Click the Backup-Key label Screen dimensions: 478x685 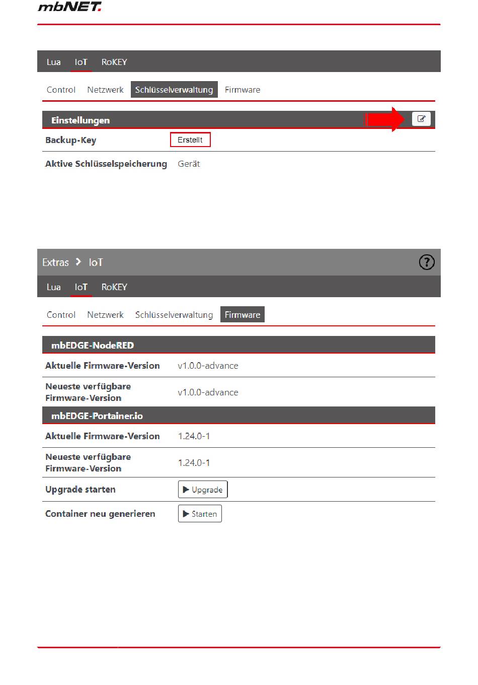70,140
